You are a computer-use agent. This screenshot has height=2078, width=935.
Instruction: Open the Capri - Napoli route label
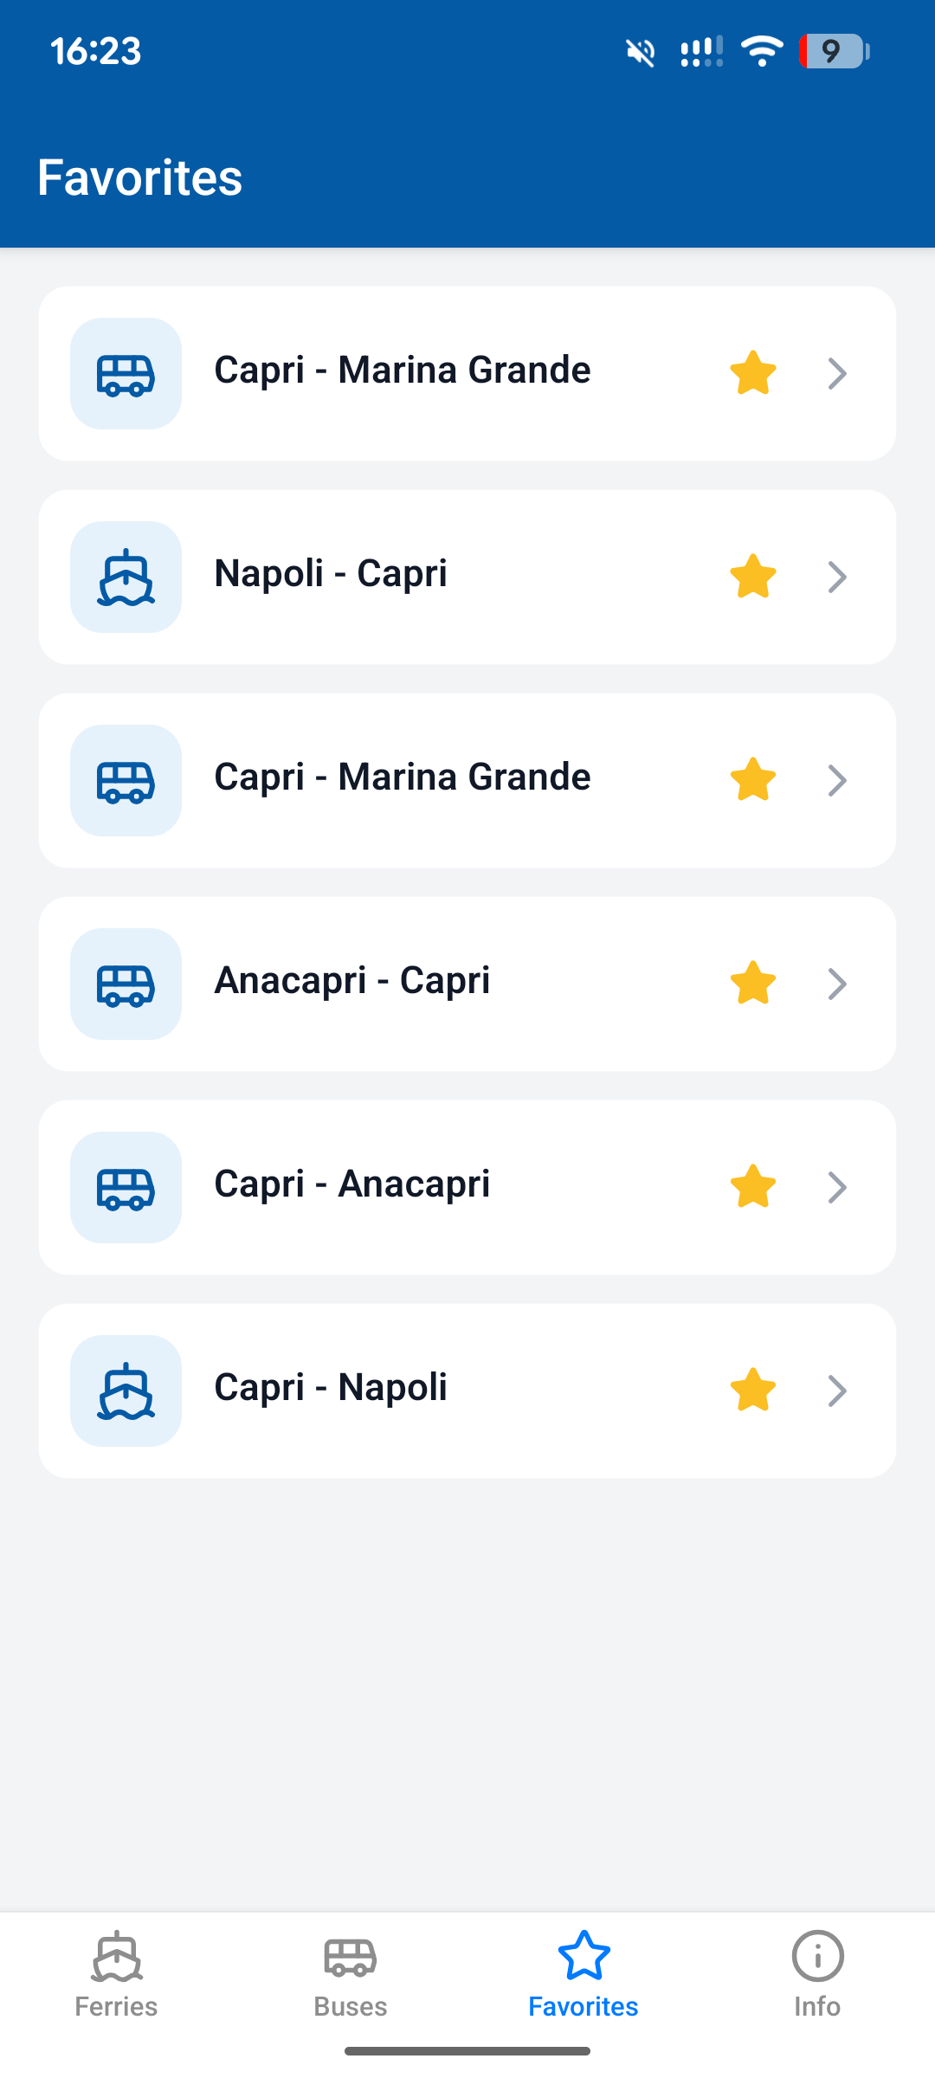pos(331,1388)
